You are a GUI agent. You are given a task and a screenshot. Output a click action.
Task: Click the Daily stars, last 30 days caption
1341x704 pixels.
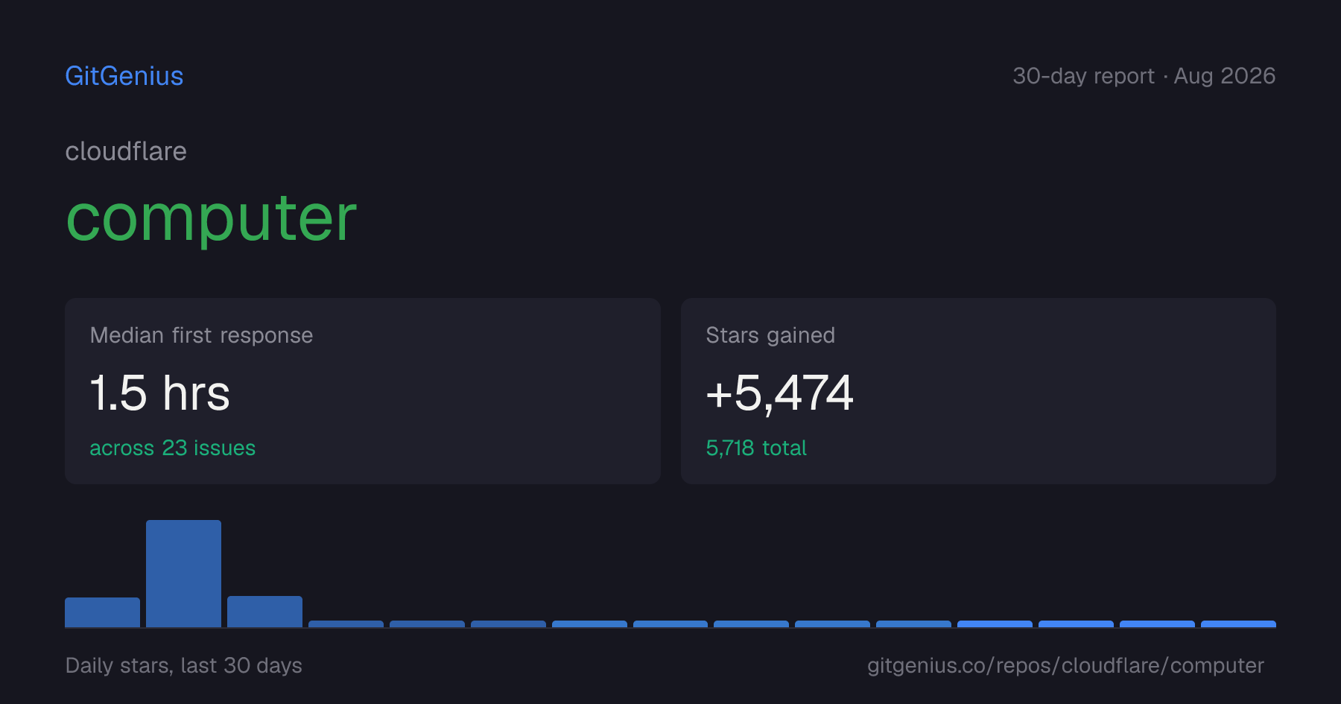(183, 665)
